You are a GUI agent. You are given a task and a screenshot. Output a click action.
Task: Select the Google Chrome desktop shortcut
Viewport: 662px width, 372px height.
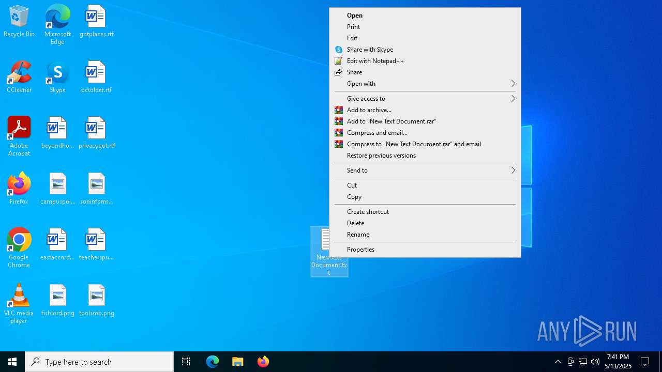(19, 249)
